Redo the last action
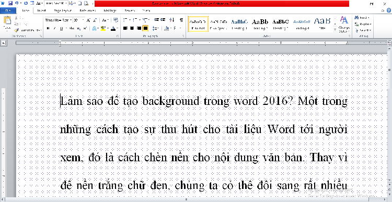The width and height of the screenshot is (392, 202). 26,4
